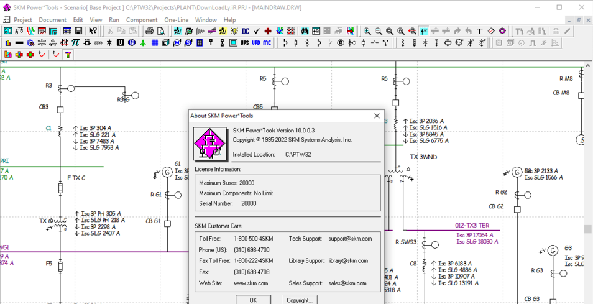Add a synchronous motor with S icon

[188, 43]
